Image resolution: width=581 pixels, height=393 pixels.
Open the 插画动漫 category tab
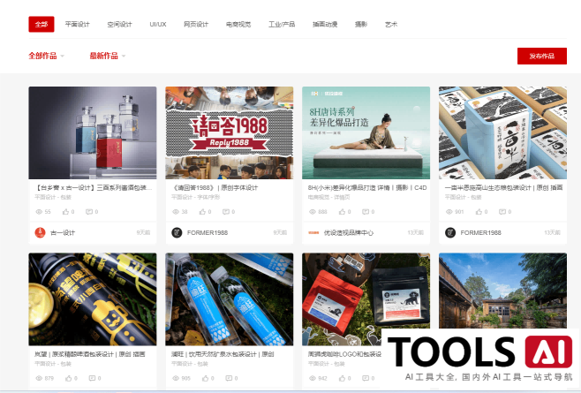324,25
